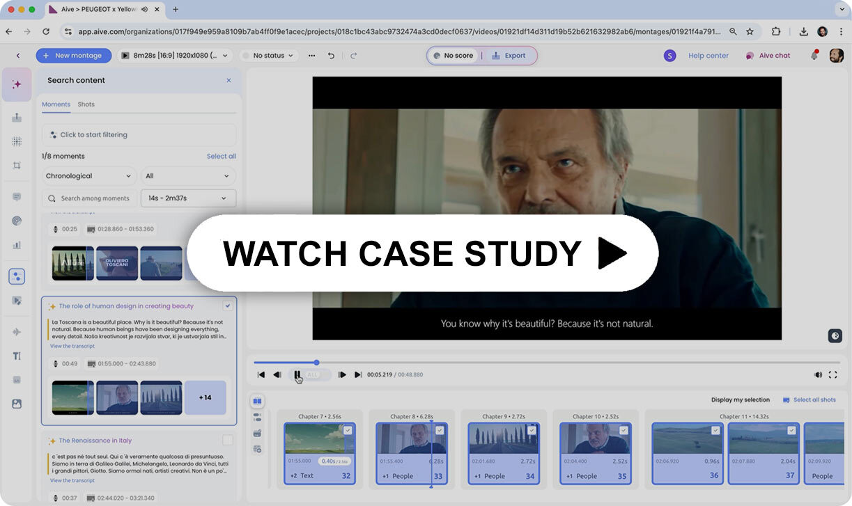Screen dimensions: 852x506
Task: Open Chrome extensions puzzle icon
Action: [776, 31]
